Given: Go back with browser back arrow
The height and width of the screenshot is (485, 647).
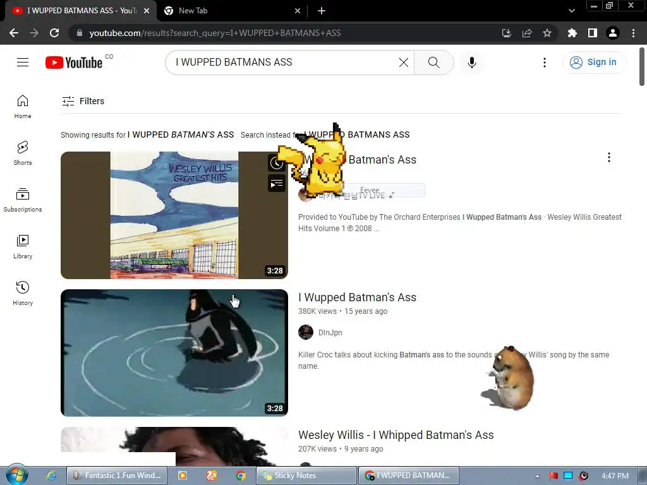Looking at the screenshot, I should coord(14,33).
